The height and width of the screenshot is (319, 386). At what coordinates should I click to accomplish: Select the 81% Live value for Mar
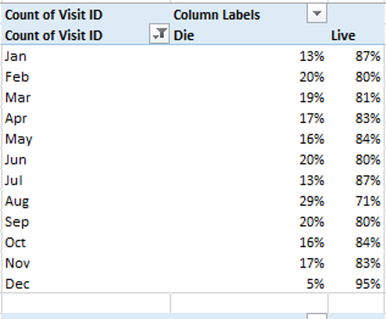pos(369,98)
